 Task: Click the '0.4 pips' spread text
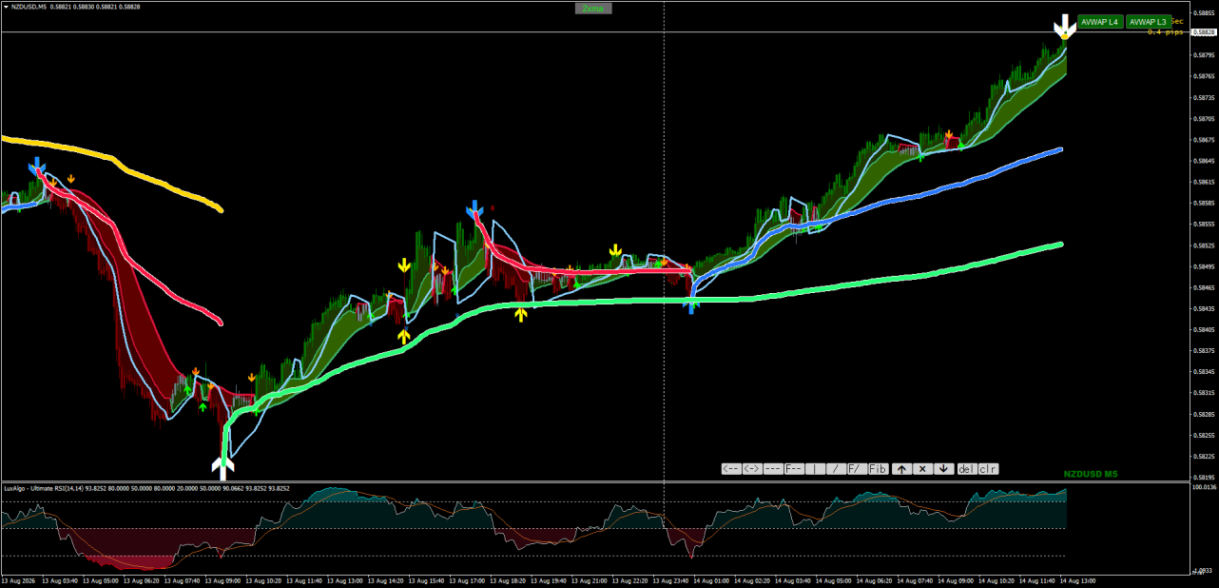tap(1166, 32)
